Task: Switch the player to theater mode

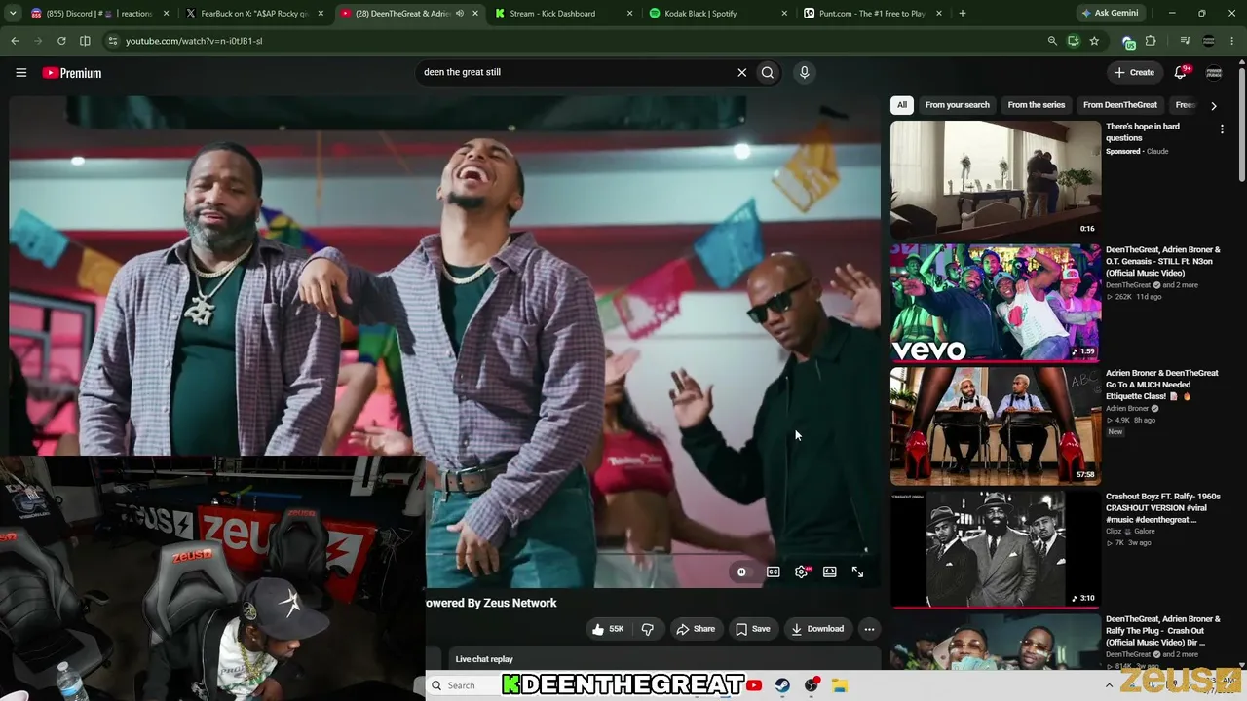Action: pos(829,572)
